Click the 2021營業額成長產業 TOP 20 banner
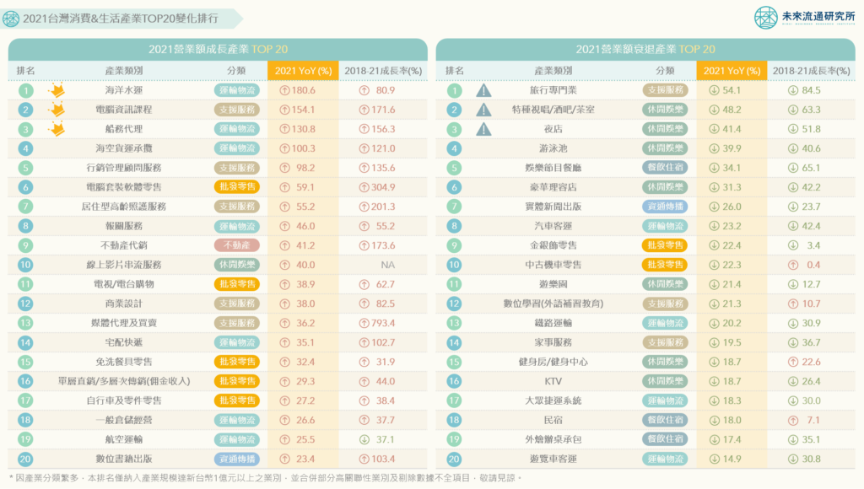The height and width of the screenshot is (489, 864). pos(218,49)
